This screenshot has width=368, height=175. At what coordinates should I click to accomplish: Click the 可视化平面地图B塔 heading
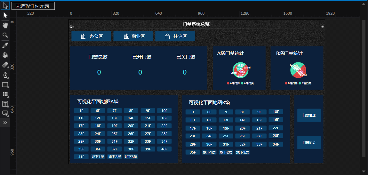(x=209, y=102)
